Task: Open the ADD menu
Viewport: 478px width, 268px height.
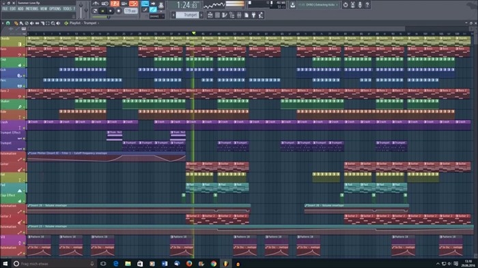Action: pos(20,9)
